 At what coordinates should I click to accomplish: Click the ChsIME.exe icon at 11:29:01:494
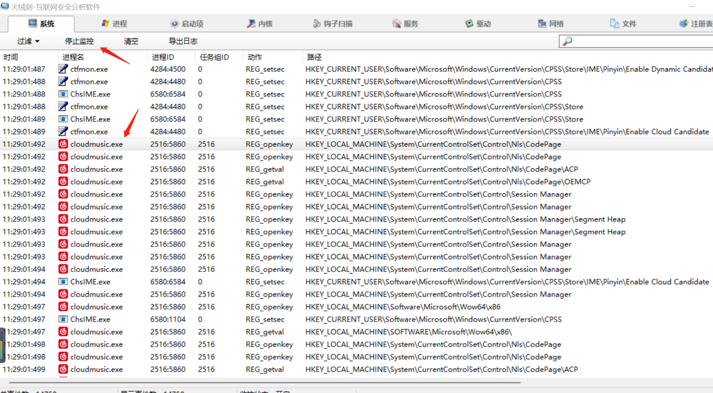click(63, 282)
